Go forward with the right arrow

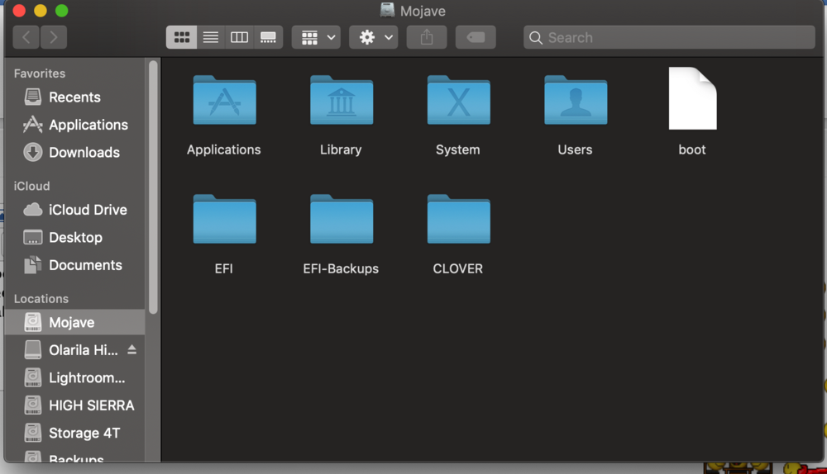54,37
